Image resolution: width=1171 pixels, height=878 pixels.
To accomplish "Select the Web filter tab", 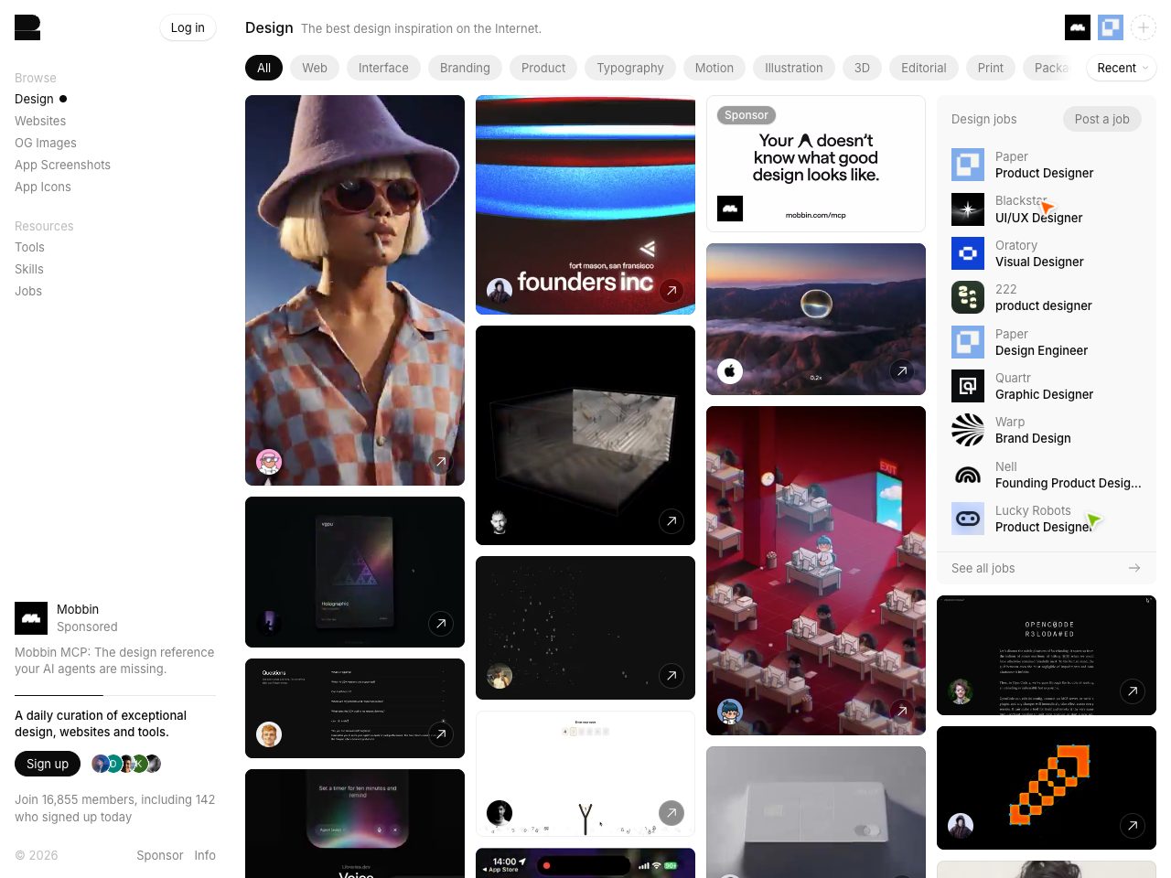I will (315, 68).
